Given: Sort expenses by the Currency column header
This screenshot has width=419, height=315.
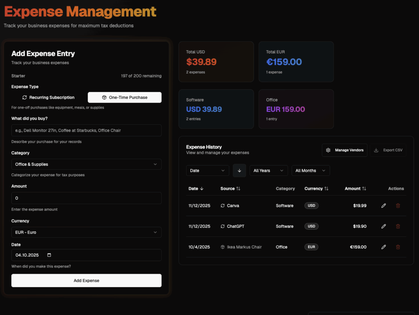Looking at the screenshot, I should tap(316, 189).
